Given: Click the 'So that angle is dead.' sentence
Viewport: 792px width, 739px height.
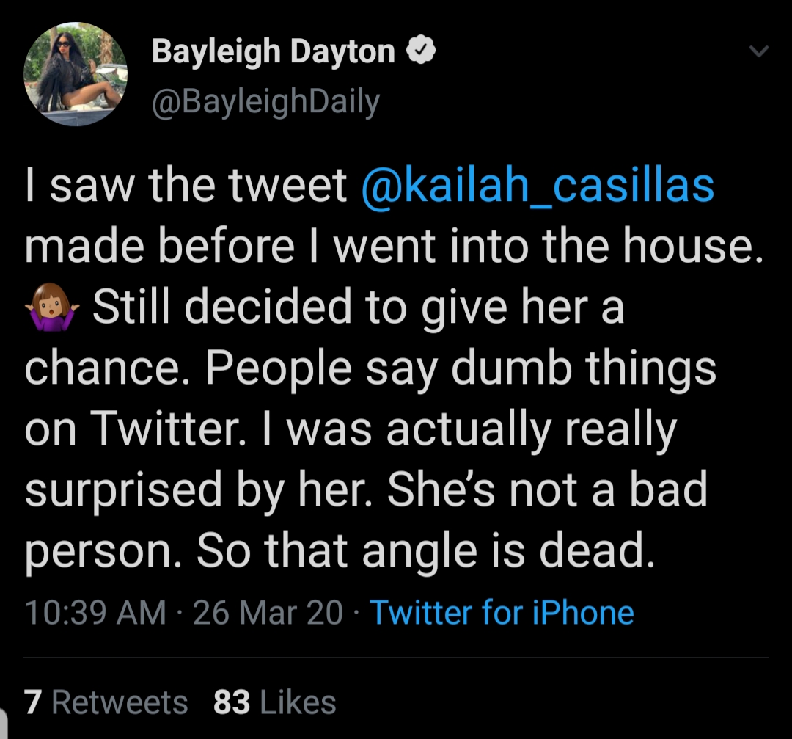Looking at the screenshot, I should (x=426, y=550).
